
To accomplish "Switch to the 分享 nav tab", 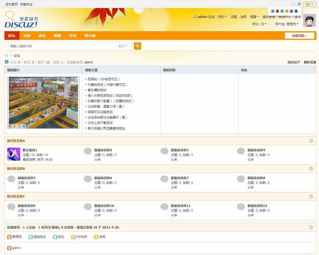I will [73, 36].
